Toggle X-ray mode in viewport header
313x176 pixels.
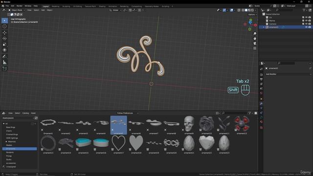click(x=239, y=10)
